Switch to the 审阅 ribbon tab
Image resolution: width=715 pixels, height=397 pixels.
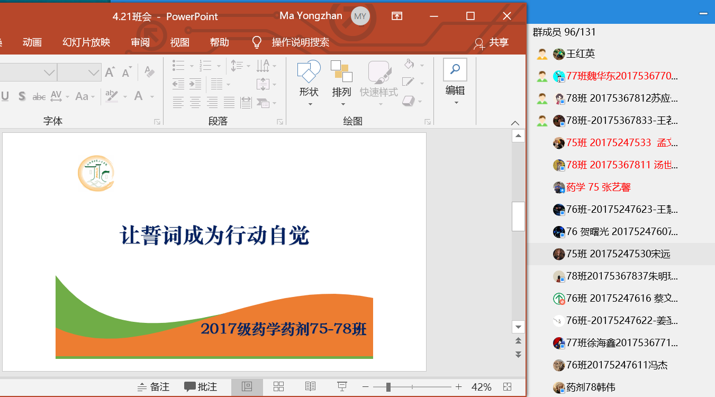coord(140,42)
